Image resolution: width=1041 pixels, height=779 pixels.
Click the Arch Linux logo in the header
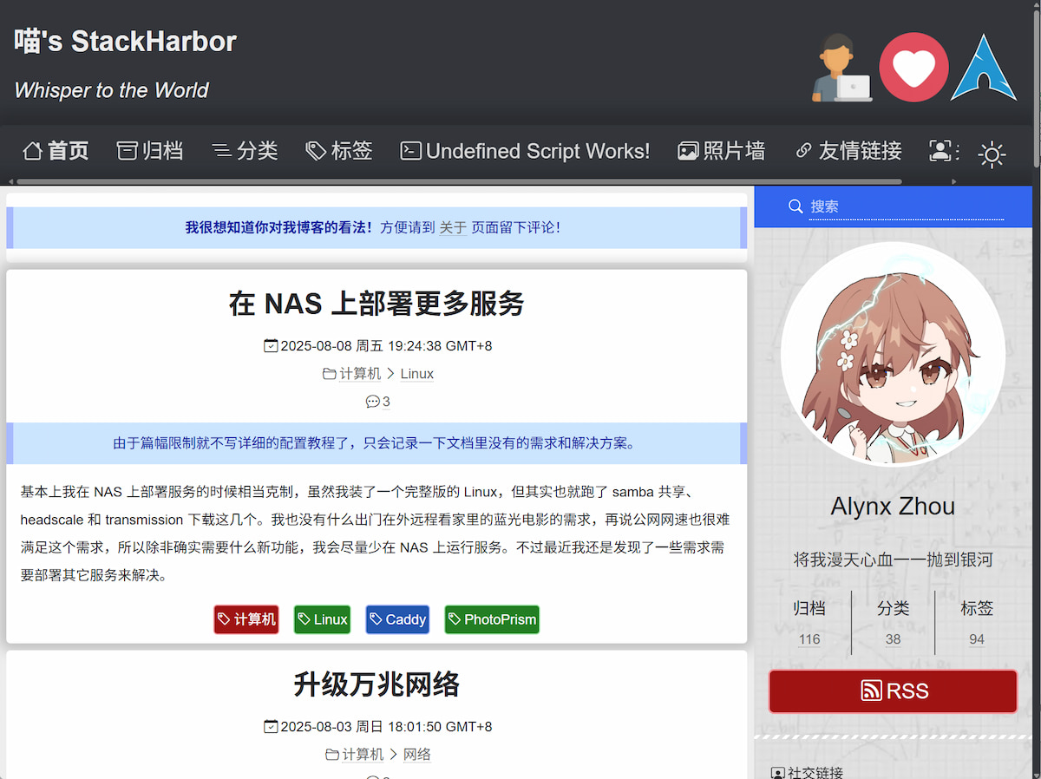[x=983, y=67]
